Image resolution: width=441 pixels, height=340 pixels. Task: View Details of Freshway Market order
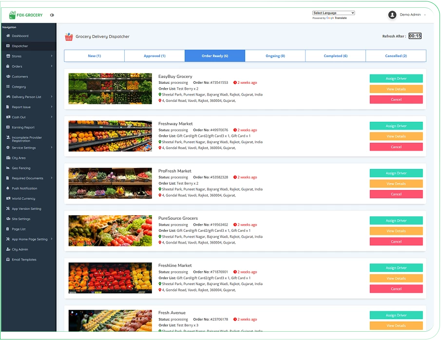click(396, 136)
